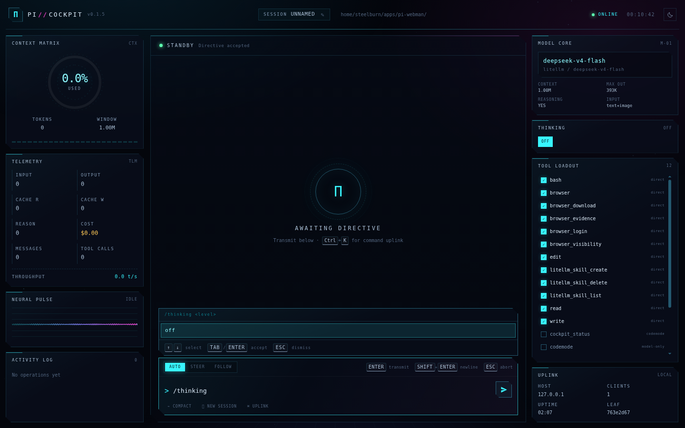Viewport: 685px width, 428px height.
Task: Click the ONLINE status indicator
Action: [605, 15]
